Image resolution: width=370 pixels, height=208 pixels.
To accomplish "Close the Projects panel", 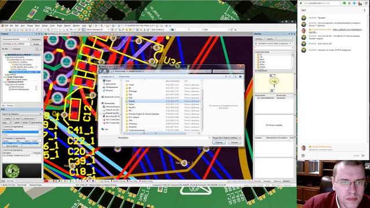I will [x=42, y=34].
